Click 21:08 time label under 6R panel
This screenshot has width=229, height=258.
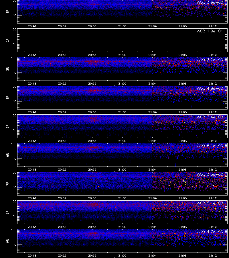[x=183, y=169]
